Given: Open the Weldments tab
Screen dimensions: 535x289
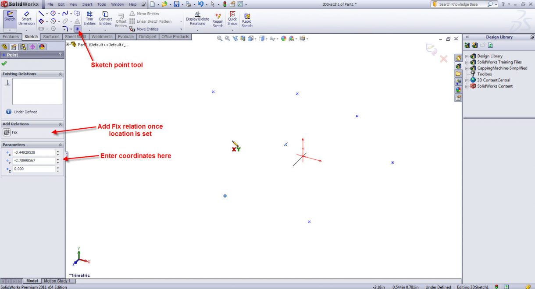Looking at the screenshot, I should pos(102,37).
